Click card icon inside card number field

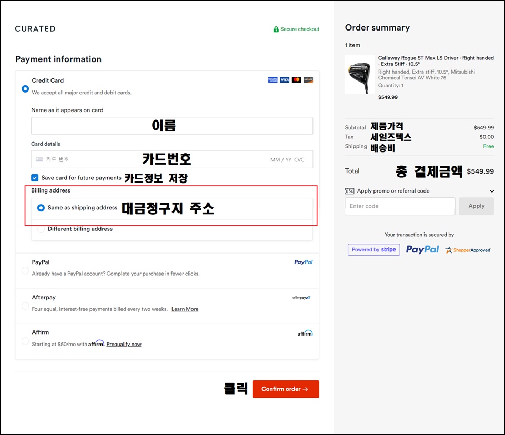39,159
